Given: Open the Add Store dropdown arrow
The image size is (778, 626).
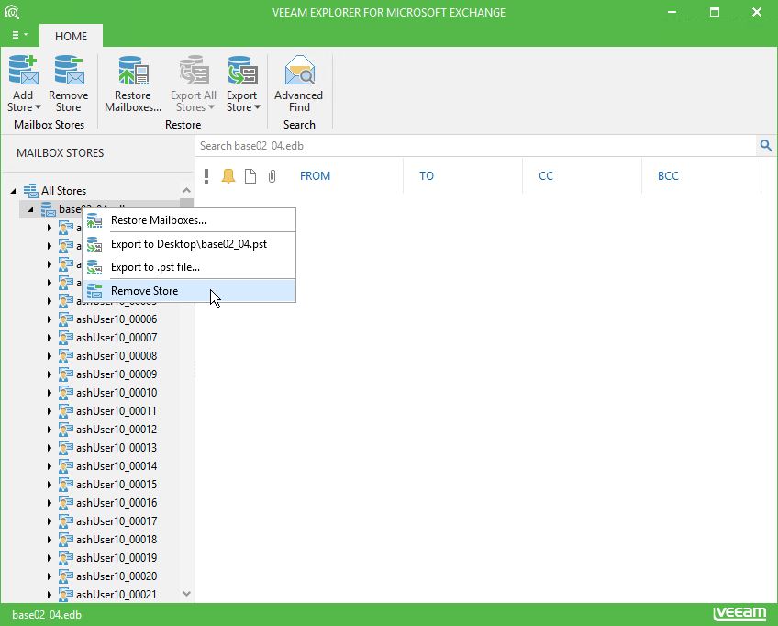Looking at the screenshot, I should tap(38, 107).
